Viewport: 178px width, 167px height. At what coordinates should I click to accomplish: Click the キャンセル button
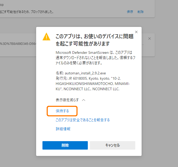[113, 145]
